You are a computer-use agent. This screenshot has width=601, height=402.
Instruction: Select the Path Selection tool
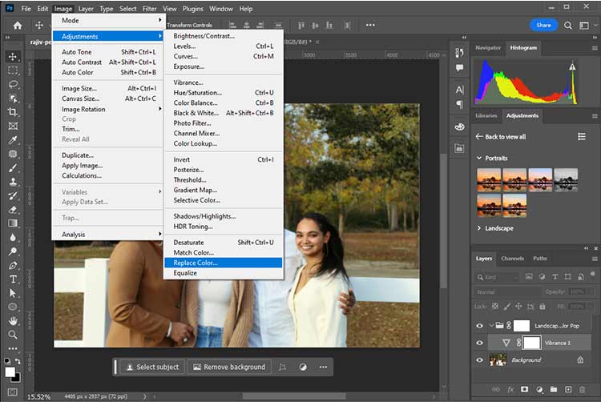click(13, 293)
